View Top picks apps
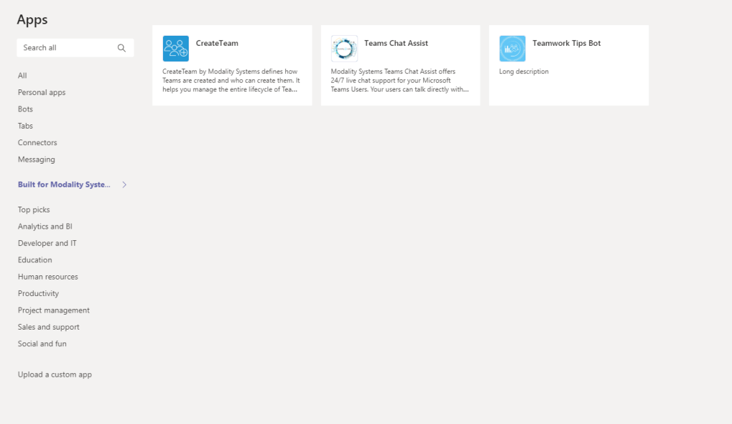732x424 pixels. (34, 209)
